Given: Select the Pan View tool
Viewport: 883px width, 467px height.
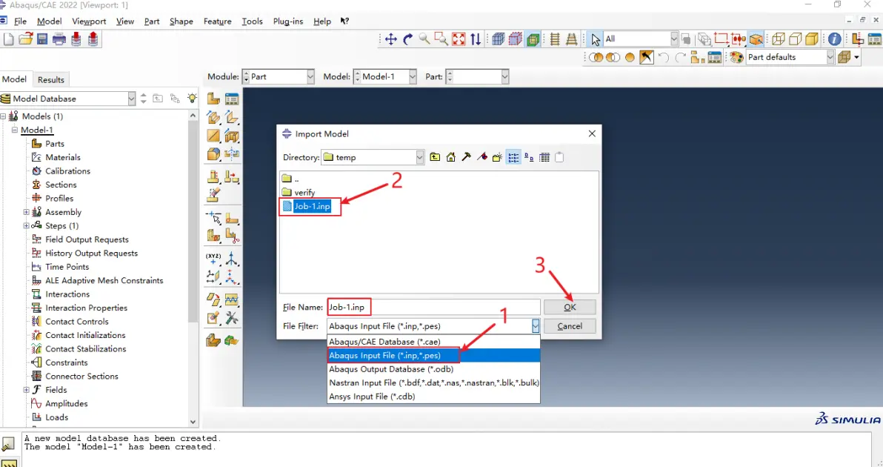Looking at the screenshot, I should [x=391, y=39].
